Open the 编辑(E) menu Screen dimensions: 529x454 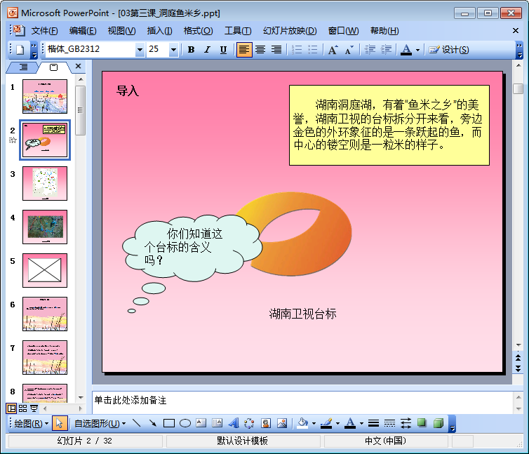(x=83, y=31)
